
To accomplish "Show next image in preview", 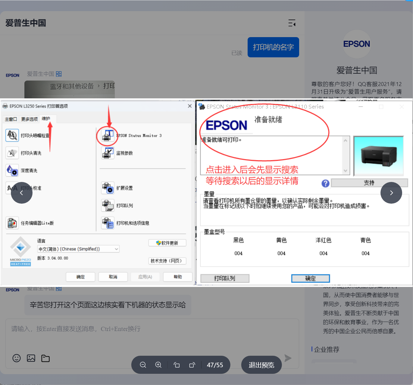I will click(391, 193).
